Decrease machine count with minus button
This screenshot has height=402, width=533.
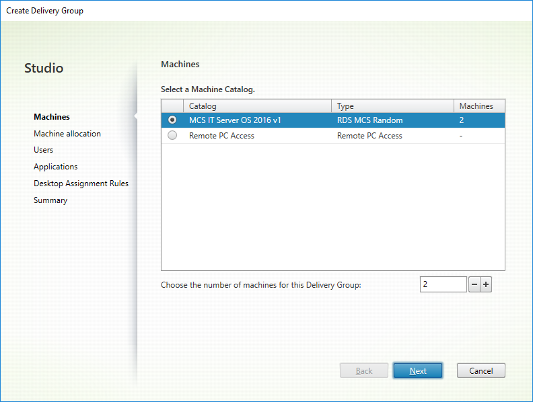click(x=474, y=284)
